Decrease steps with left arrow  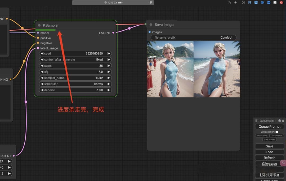click(42, 66)
